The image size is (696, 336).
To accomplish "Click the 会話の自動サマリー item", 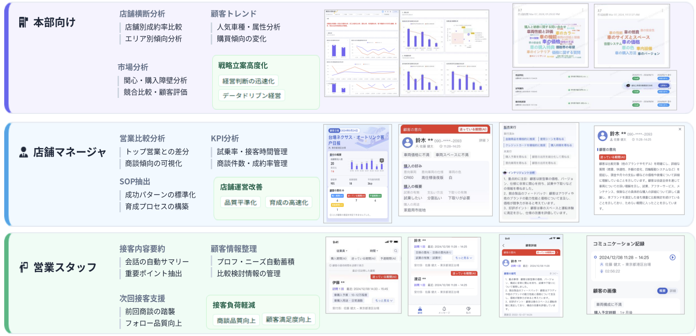I will coord(157,261).
